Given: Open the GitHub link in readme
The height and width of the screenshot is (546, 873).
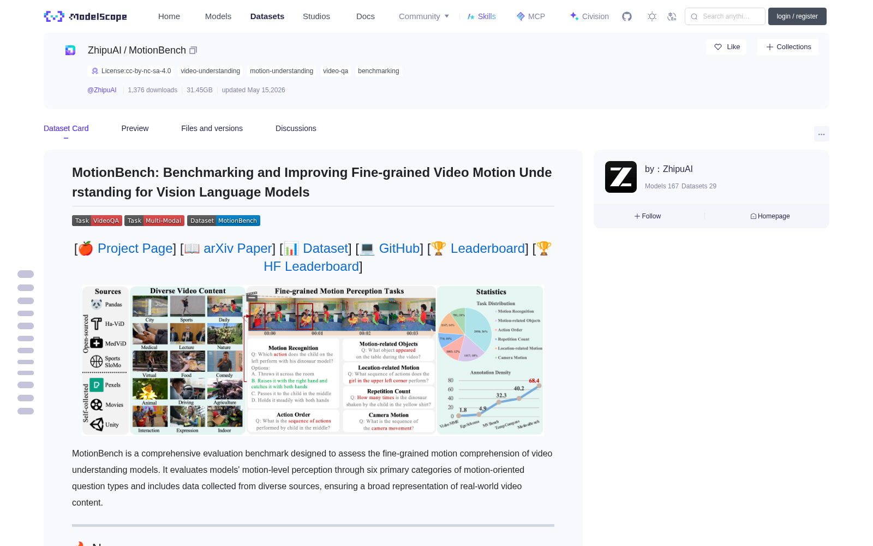Looking at the screenshot, I should click(x=399, y=248).
